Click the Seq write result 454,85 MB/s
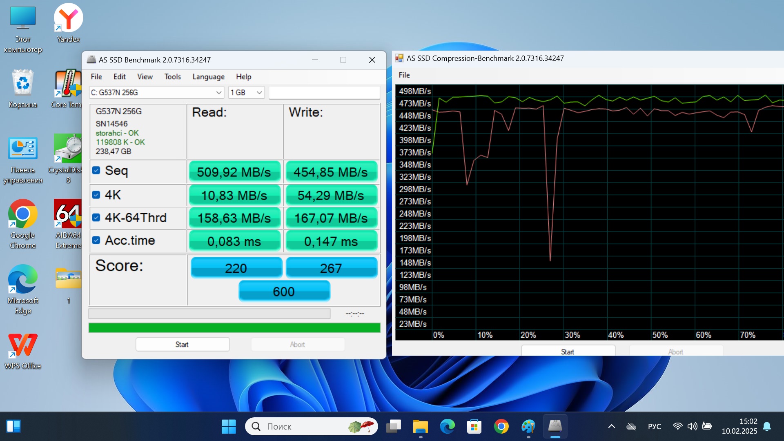This screenshot has height=441, width=784. point(331,172)
